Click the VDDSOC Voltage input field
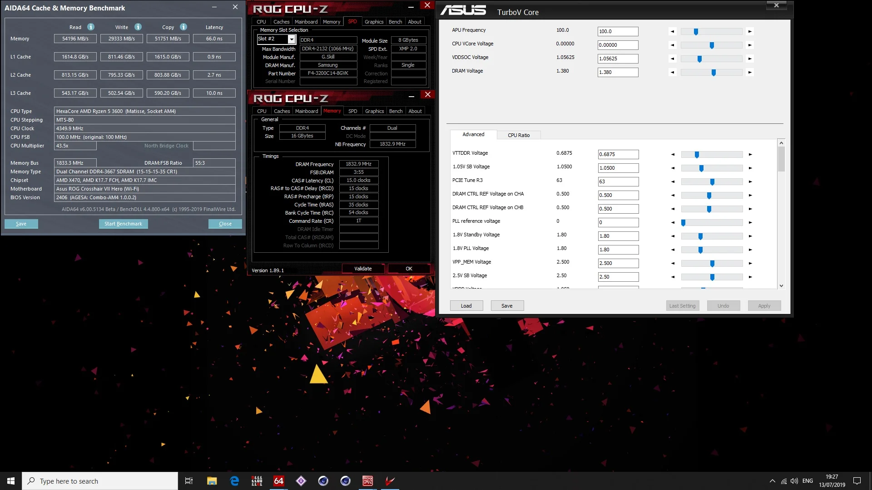872x490 pixels. [618, 59]
